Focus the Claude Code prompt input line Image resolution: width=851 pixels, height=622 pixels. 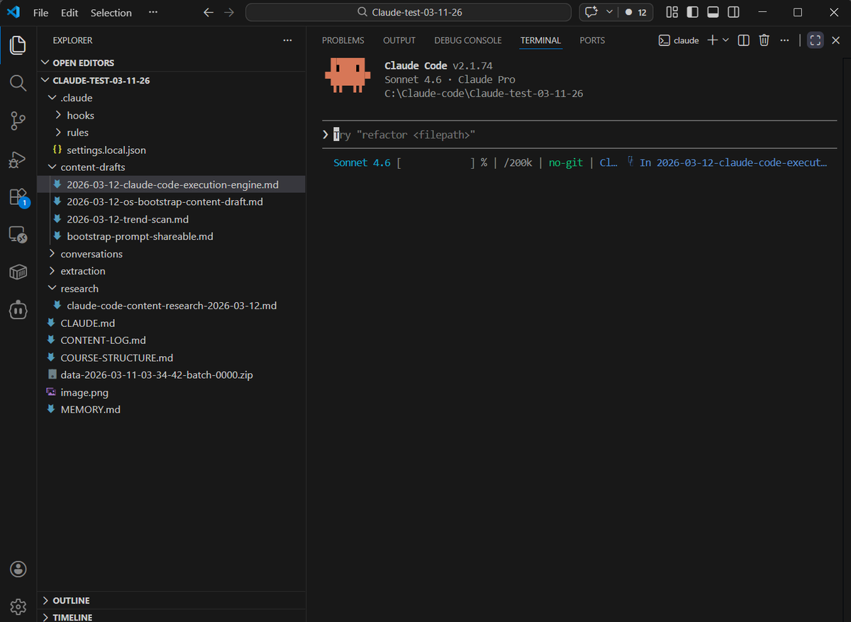[578, 135]
